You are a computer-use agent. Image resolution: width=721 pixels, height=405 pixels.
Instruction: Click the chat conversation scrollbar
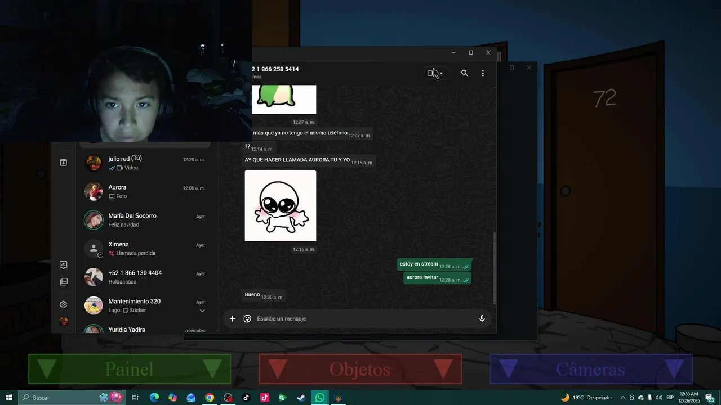[x=495, y=268]
